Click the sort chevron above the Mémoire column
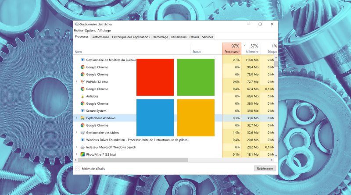This screenshot has width=351, height=195. click(x=245, y=45)
